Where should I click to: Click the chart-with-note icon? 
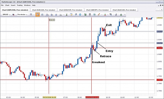[x=71, y=14]
